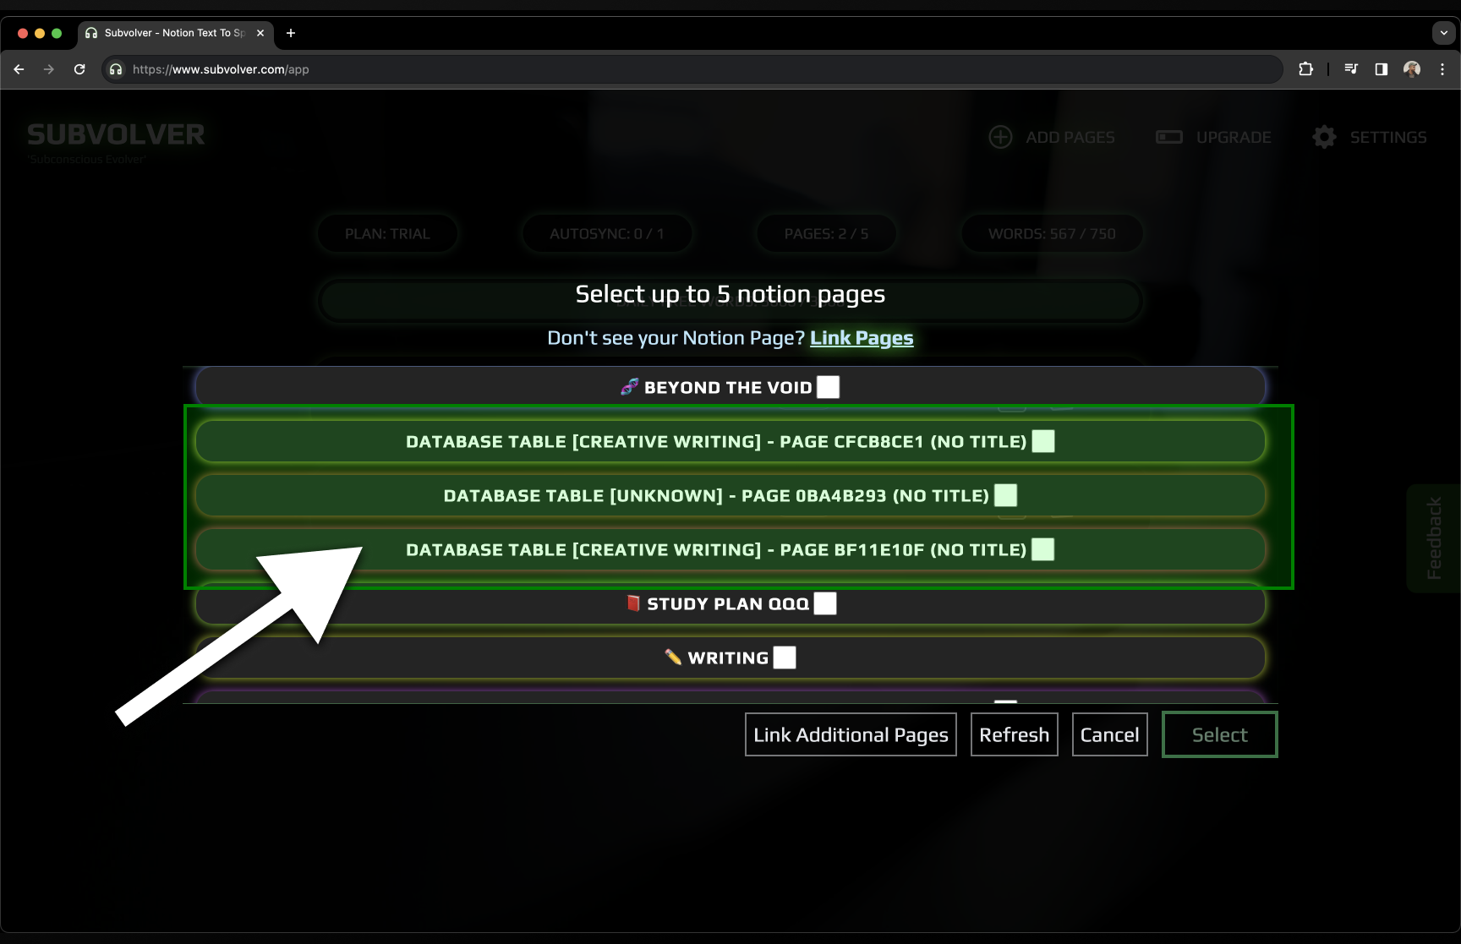Toggle the browser side panel icon
This screenshot has width=1461, height=944.
[x=1382, y=69]
